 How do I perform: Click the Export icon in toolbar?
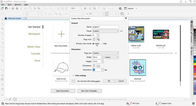(x=62, y=8)
